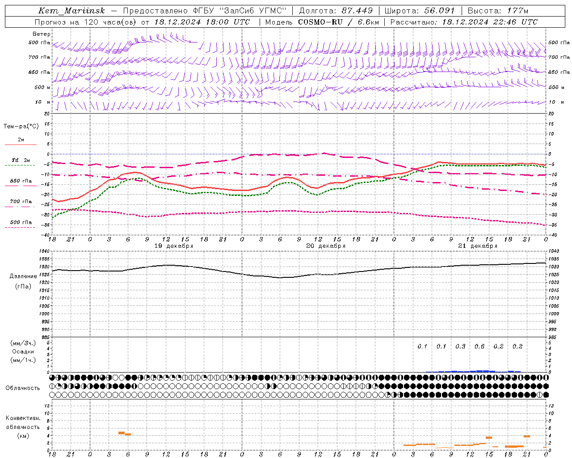Click the Прогноз на 120 часа(ов) text
Viewport: 572px width, 458px height.
tap(86, 22)
